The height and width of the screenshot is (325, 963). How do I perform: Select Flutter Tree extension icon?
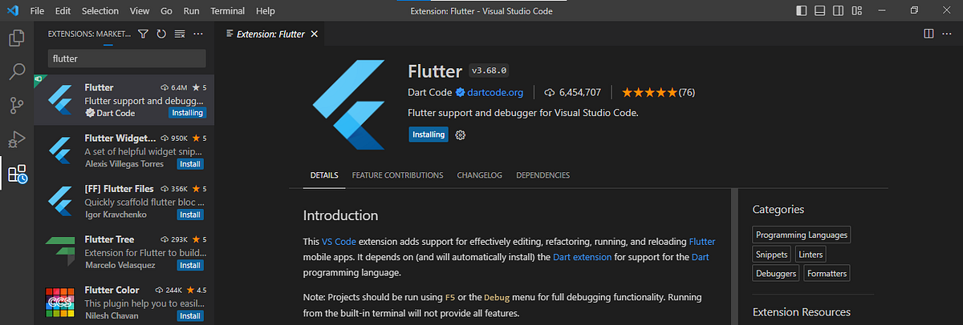62,251
